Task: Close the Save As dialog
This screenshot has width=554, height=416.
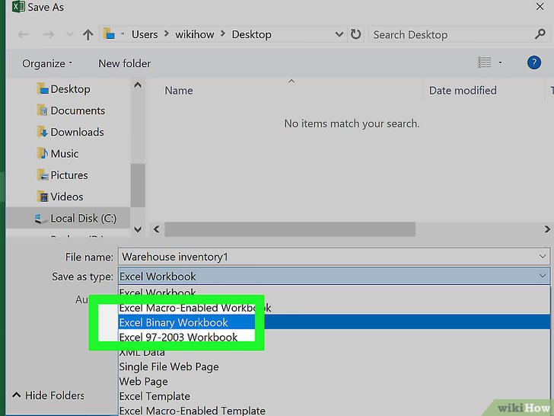Action: coord(540,7)
